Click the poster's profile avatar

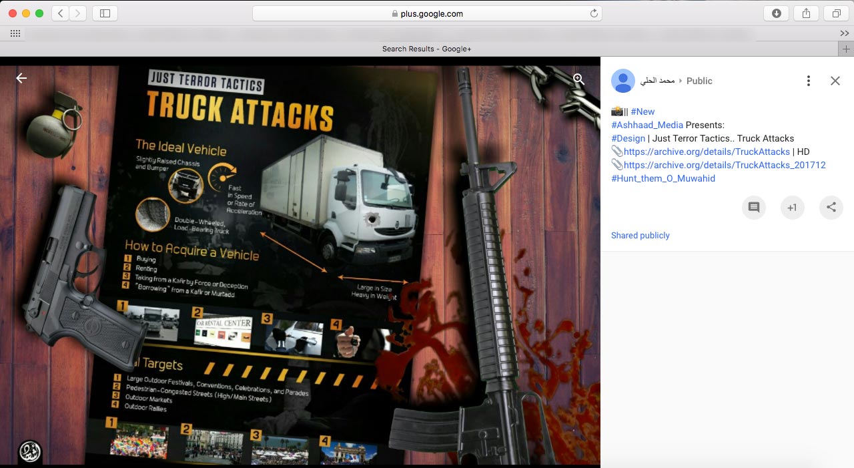(623, 81)
